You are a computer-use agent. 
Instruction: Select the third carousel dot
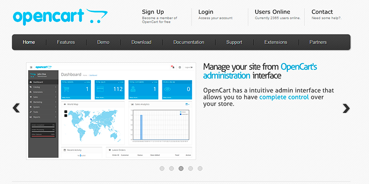click(181, 169)
